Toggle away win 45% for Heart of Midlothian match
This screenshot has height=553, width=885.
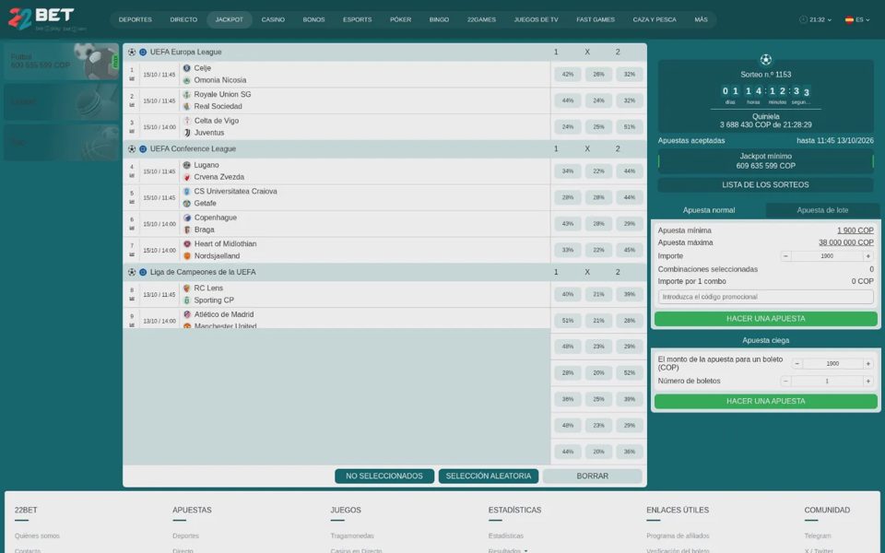tap(630, 250)
